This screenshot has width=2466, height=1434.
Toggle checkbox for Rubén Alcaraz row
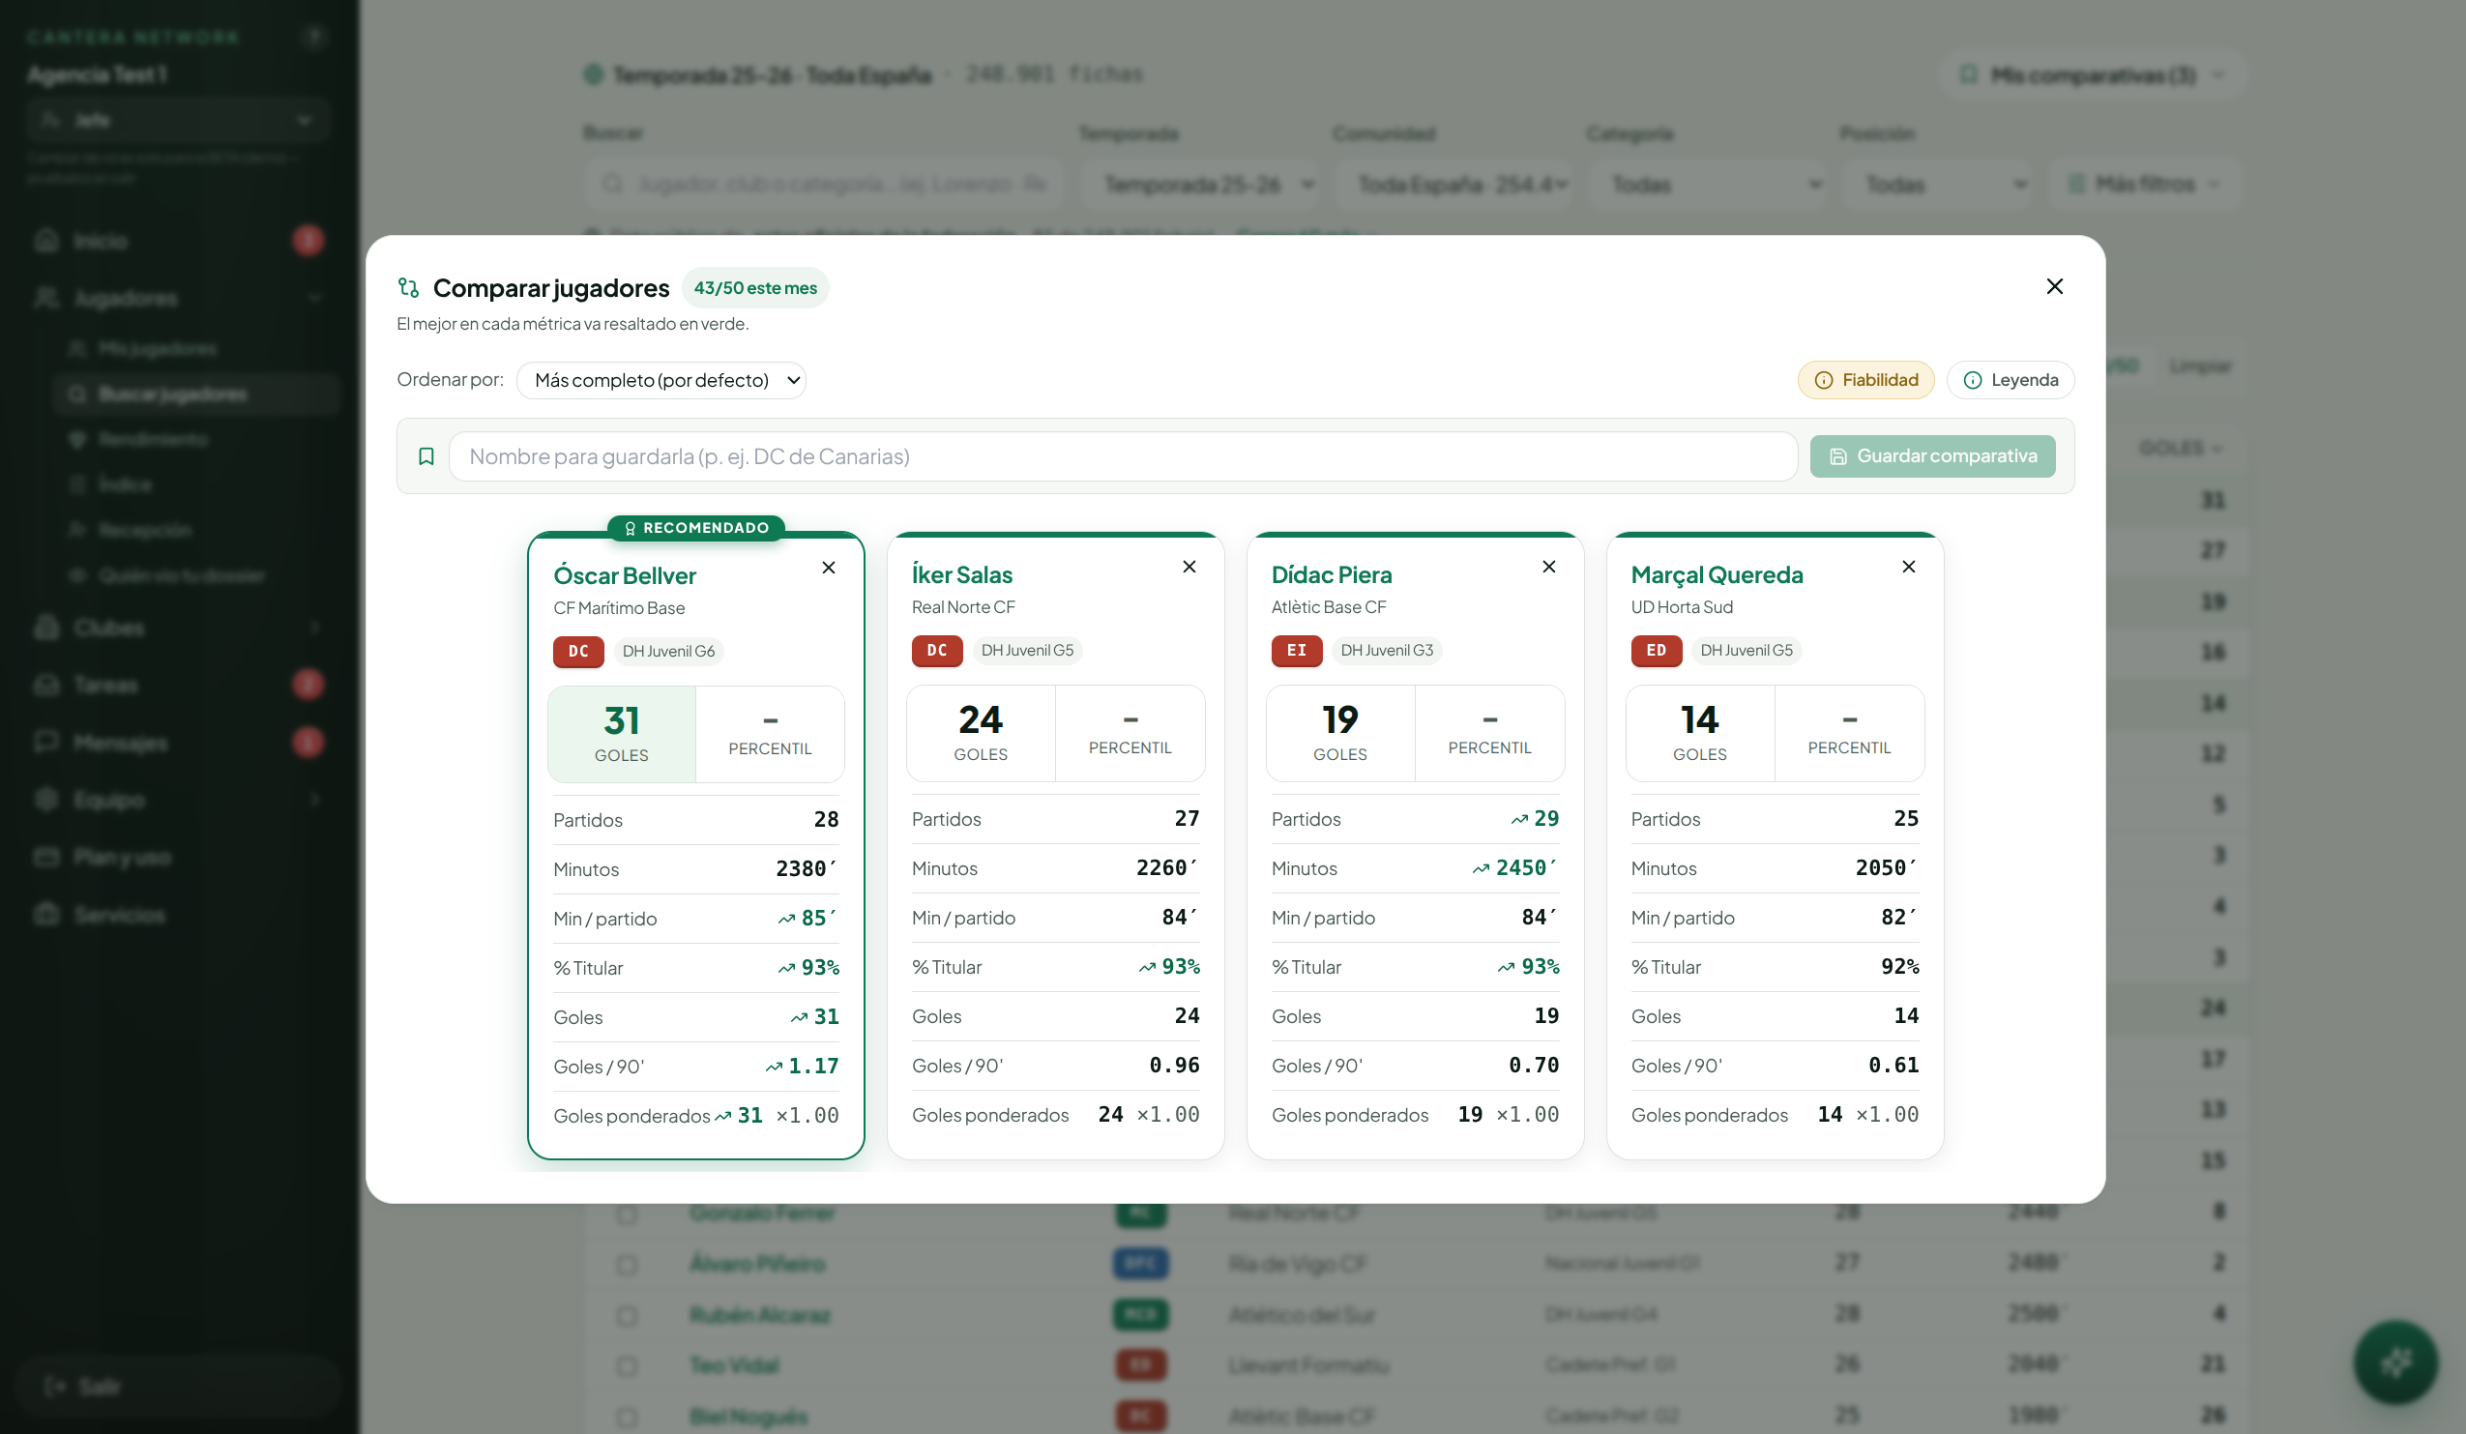tap(627, 1315)
